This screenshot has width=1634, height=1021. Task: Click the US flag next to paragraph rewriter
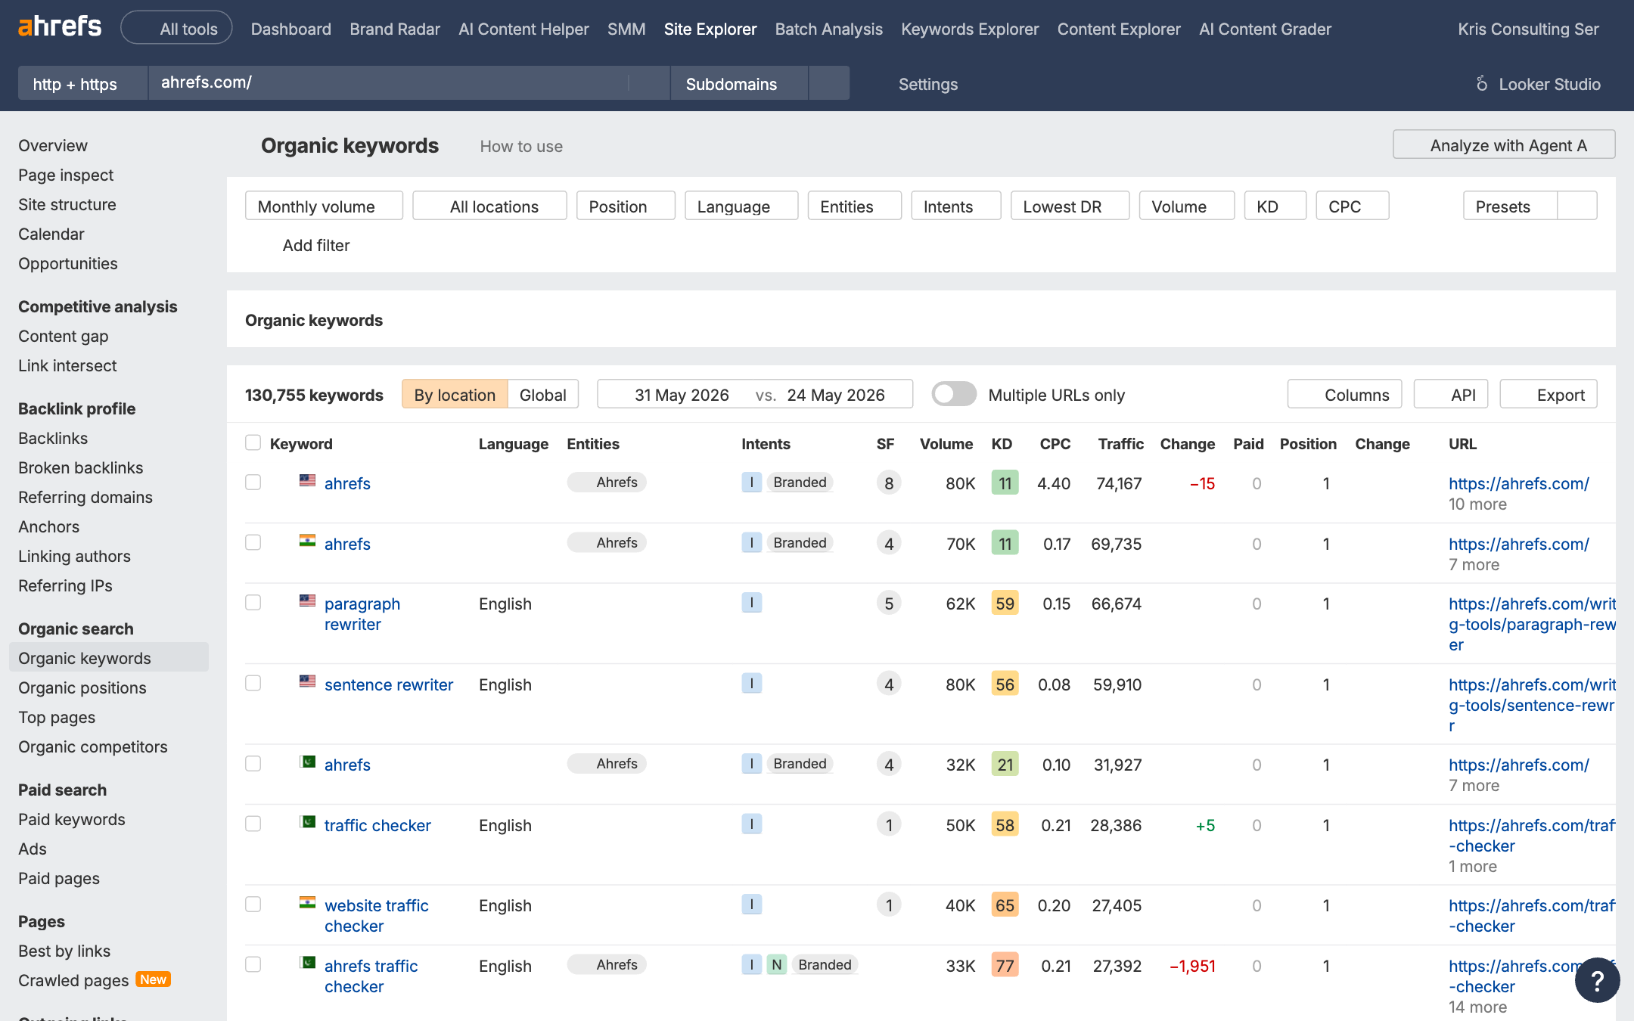pos(307,601)
